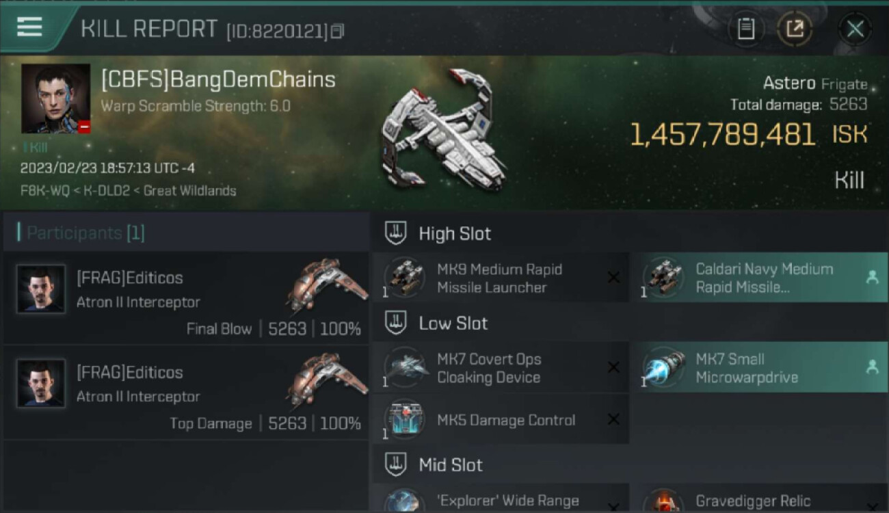Viewport: 889px width, 513px height.
Task: View BangDemChains pilot portrait
Action: [x=55, y=98]
